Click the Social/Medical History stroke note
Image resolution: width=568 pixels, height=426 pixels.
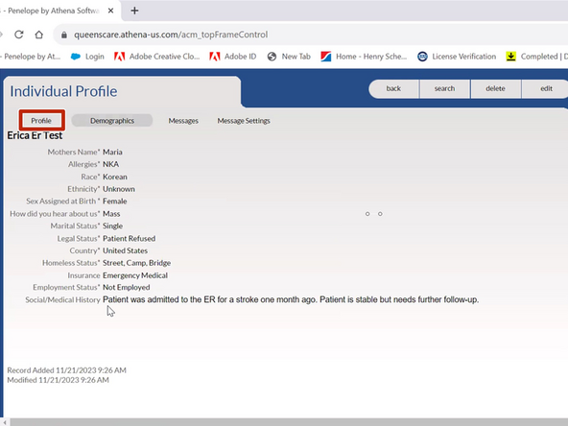[x=291, y=299]
